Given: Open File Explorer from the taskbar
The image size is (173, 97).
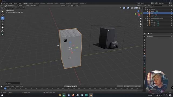Looking at the screenshot, I should point(60,95).
